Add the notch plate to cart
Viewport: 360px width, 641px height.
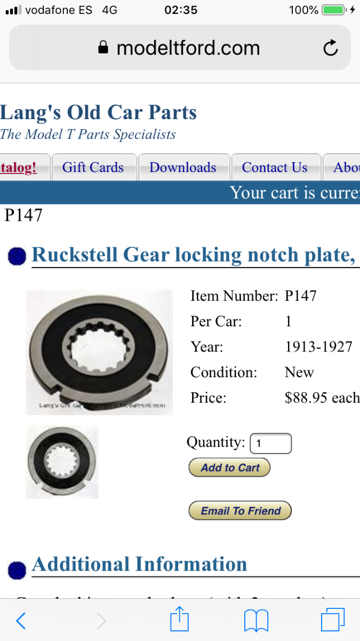coord(230,467)
